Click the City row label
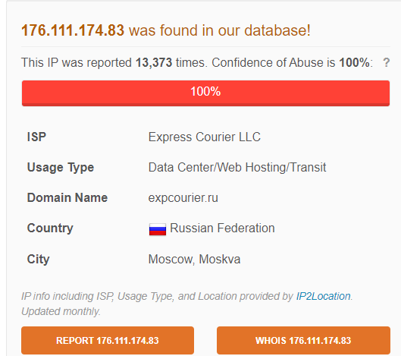Viewport: 401px width, 356px height. pyautogui.click(x=38, y=259)
